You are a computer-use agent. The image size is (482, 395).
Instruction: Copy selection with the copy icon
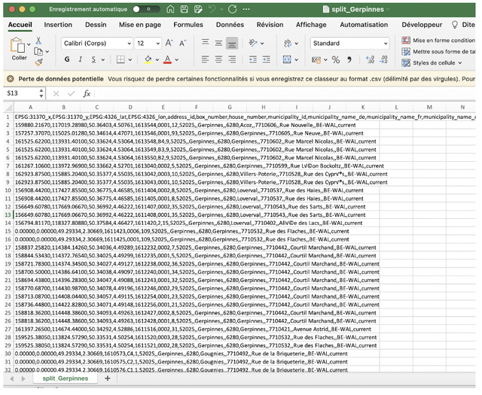click(x=38, y=51)
